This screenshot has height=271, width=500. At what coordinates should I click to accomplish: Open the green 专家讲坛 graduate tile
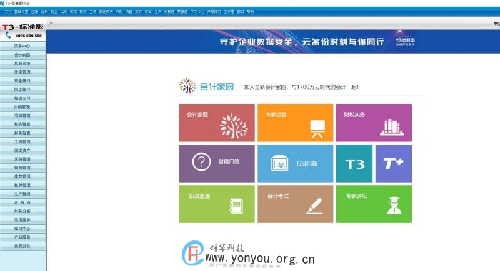click(x=374, y=204)
